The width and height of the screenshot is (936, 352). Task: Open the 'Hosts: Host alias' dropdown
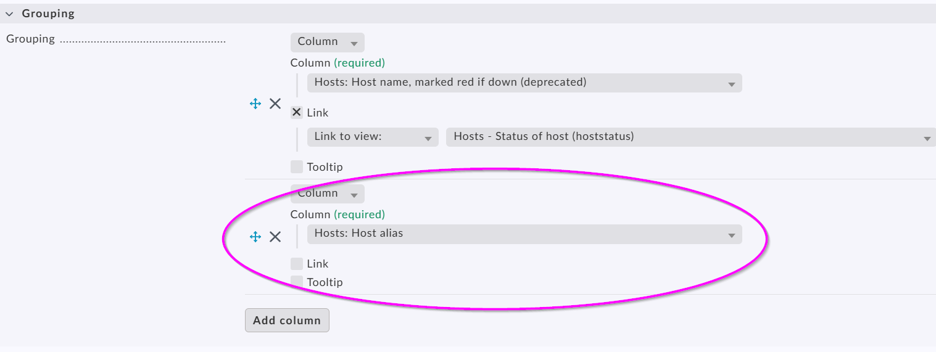pyautogui.click(x=524, y=234)
